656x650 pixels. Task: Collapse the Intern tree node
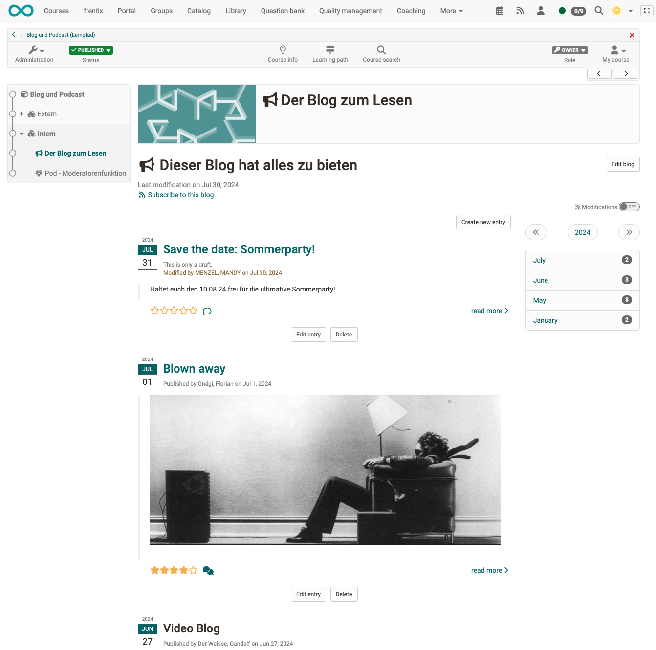tap(22, 133)
